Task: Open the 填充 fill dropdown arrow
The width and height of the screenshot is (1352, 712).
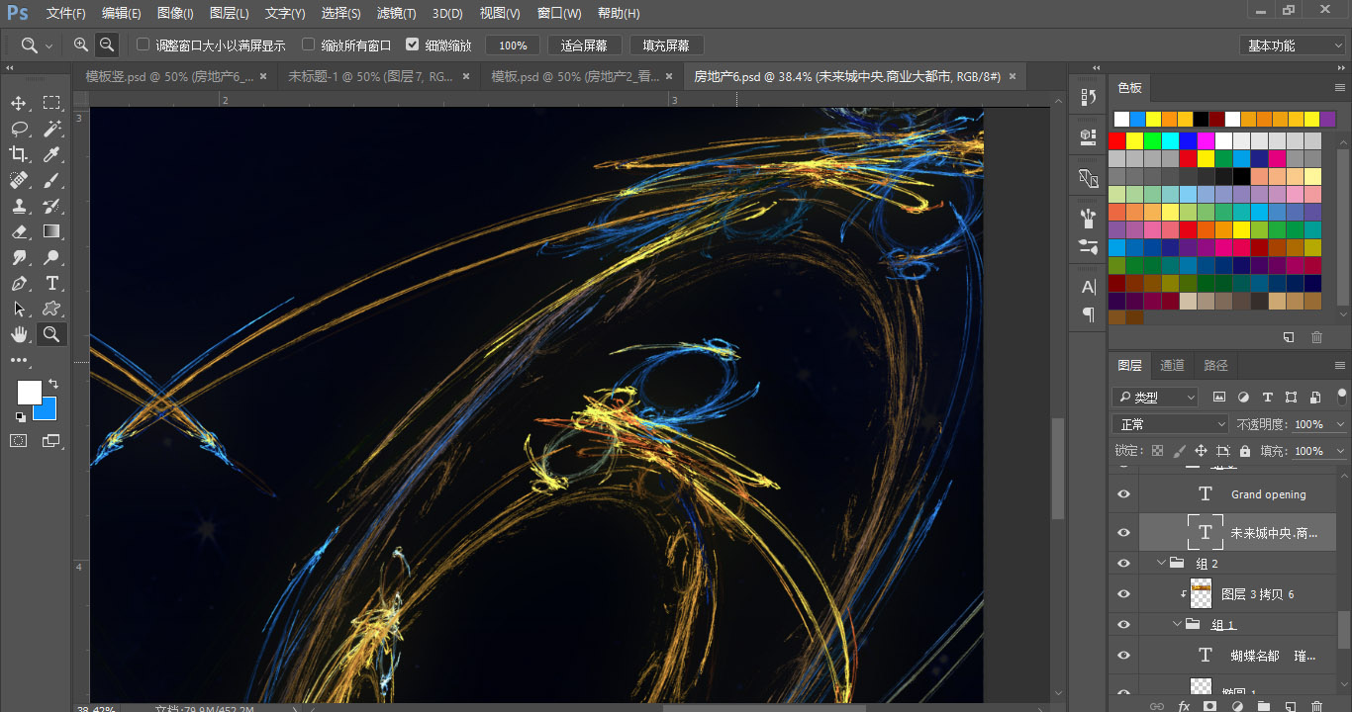Action: [x=1341, y=451]
